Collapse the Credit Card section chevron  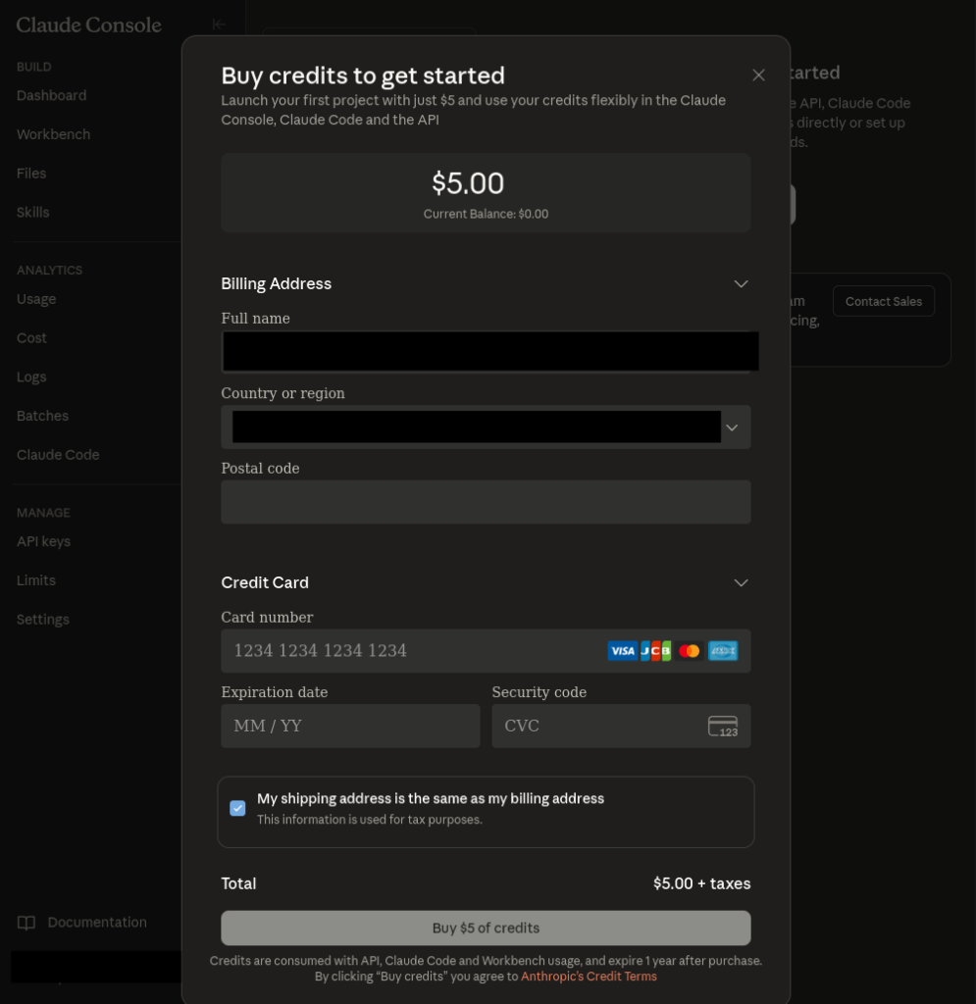(x=741, y=583)
